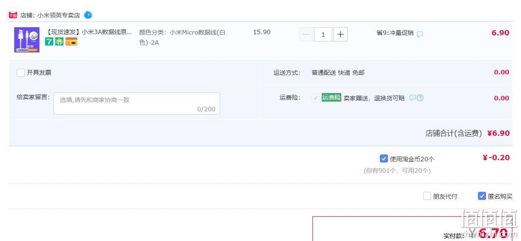Click the message to seller text box
This screenshot has height=241, width=521.
tap(137, 103)
